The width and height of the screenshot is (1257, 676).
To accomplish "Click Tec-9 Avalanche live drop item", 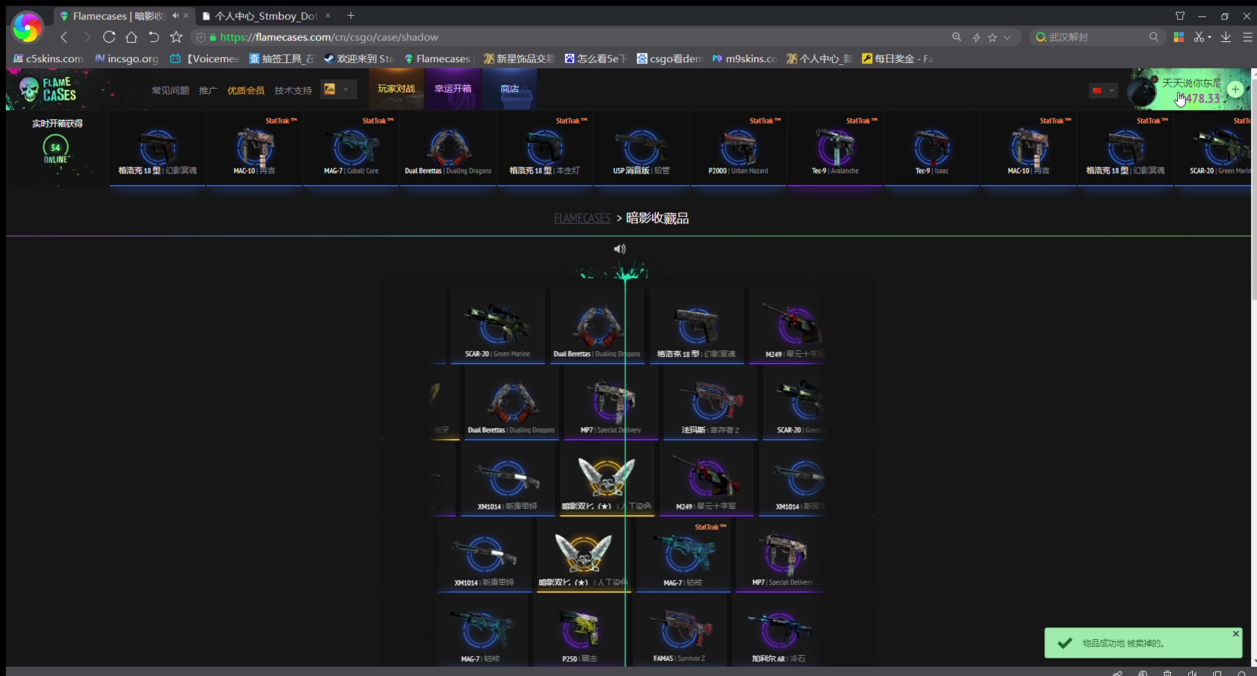I will 835,149.
